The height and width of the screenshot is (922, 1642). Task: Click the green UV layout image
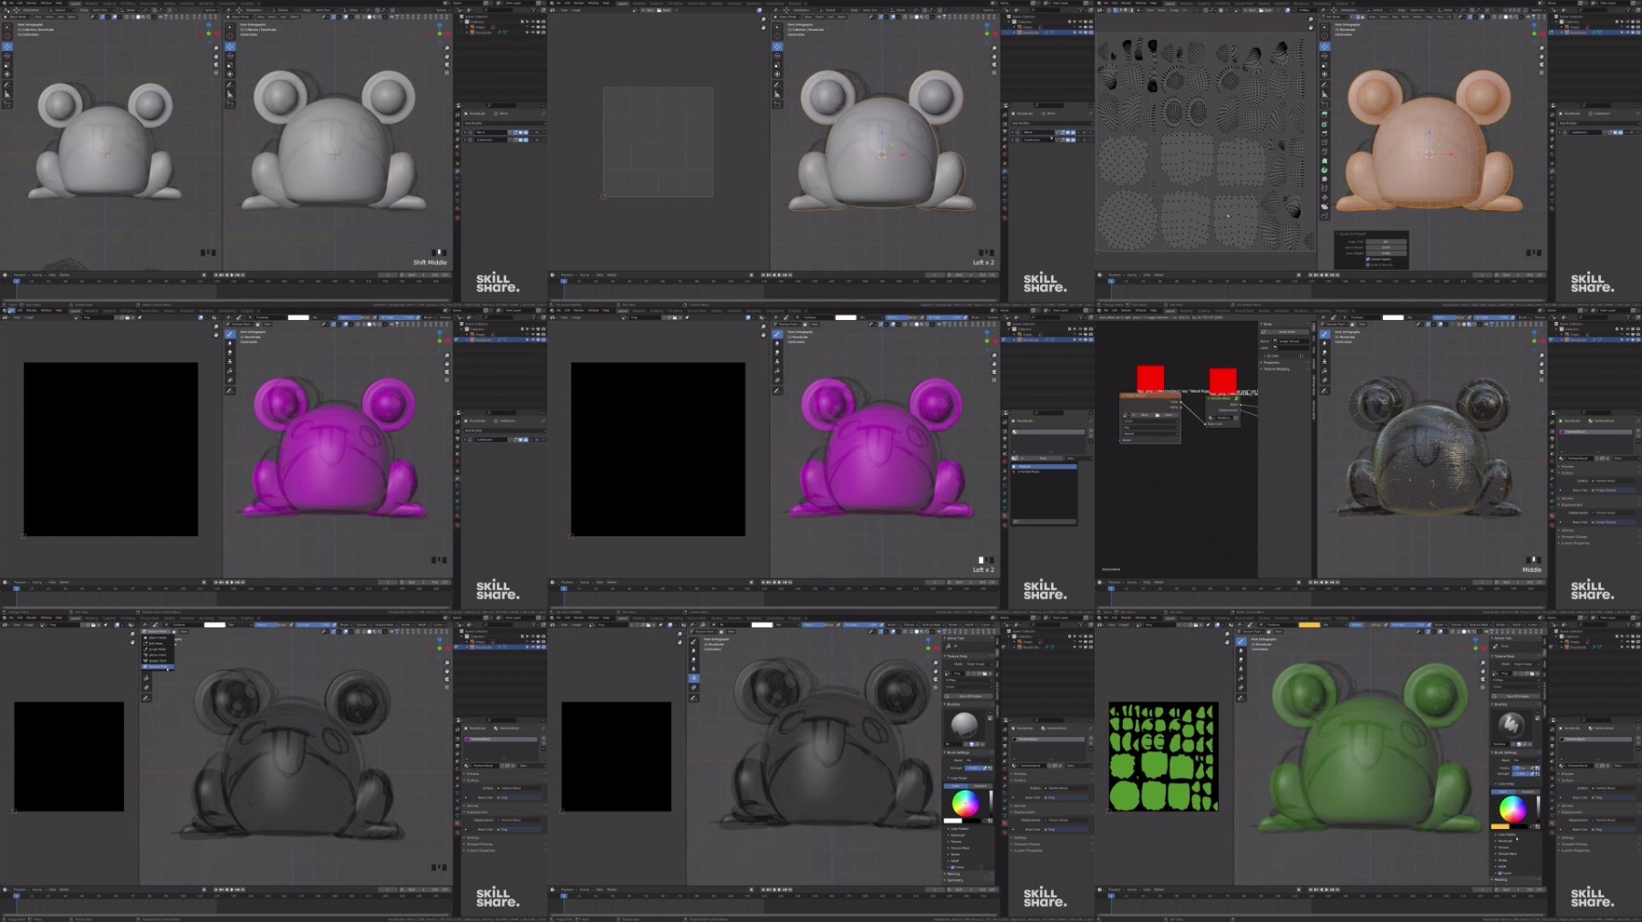pyautogui.click(x=1163, y=756)
